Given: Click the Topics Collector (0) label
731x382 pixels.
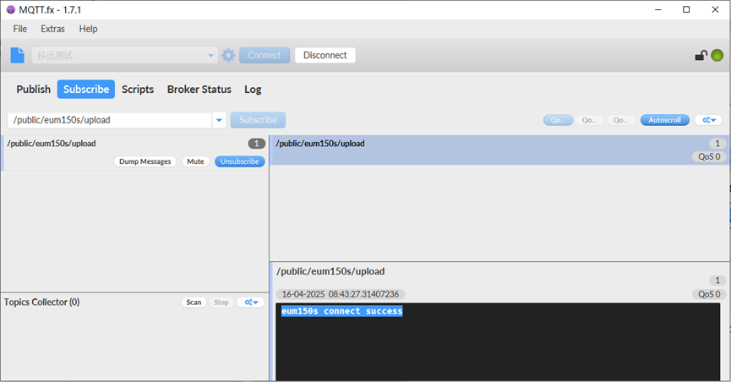Looking at the screenshot, I should click(42, 303).
